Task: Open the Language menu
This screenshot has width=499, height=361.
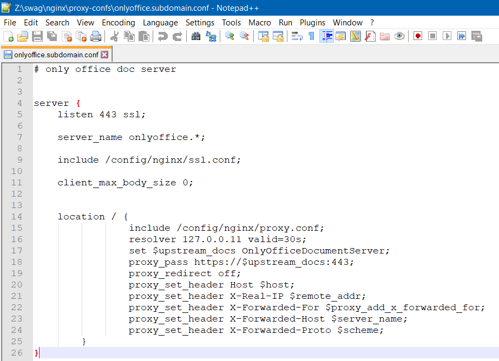Action: pyautogui.click(x=160, y=23)
